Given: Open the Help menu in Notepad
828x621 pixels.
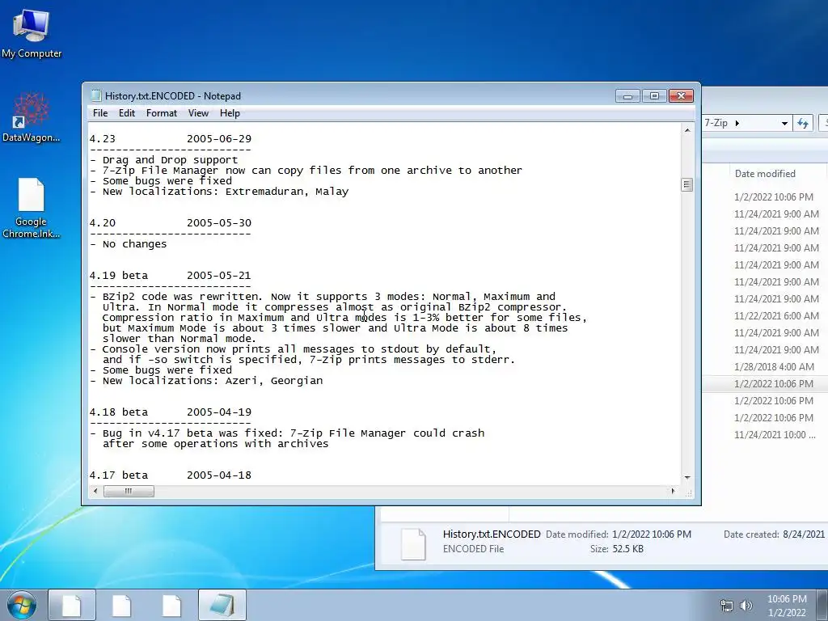Looking at the screenshot, I should [230, 113].
